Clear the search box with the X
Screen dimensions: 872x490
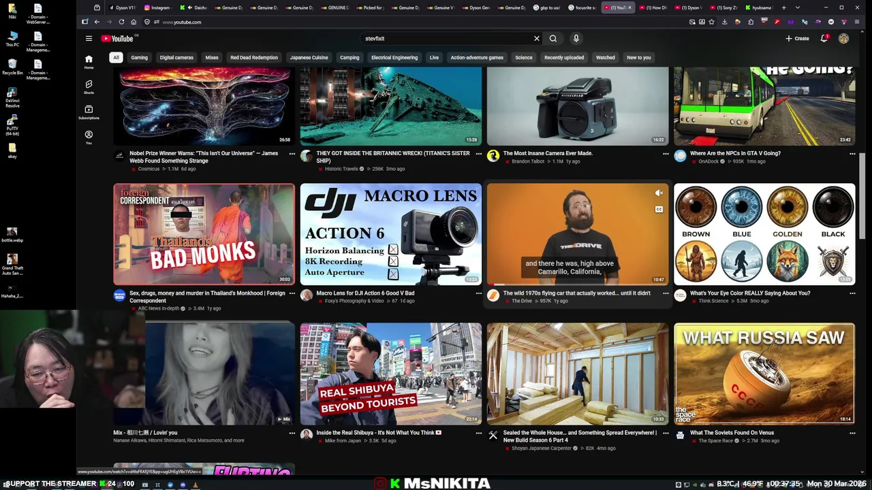536,39
